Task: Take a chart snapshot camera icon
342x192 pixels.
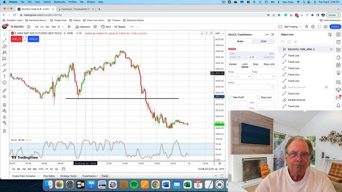Action: tap(325, 27)
